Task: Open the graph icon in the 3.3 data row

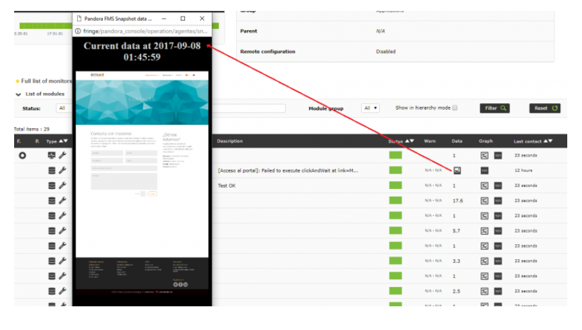Action: (x=484, y=261)
